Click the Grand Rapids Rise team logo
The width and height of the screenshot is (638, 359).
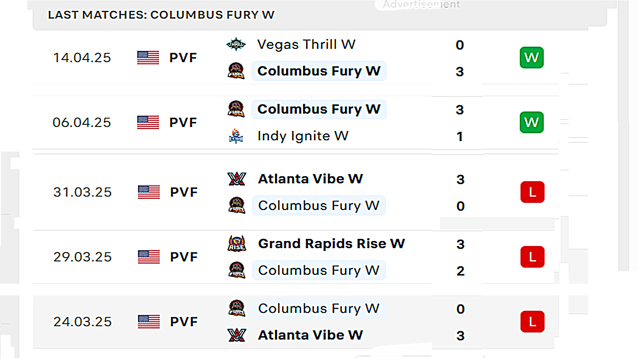(x=237, y=244)
